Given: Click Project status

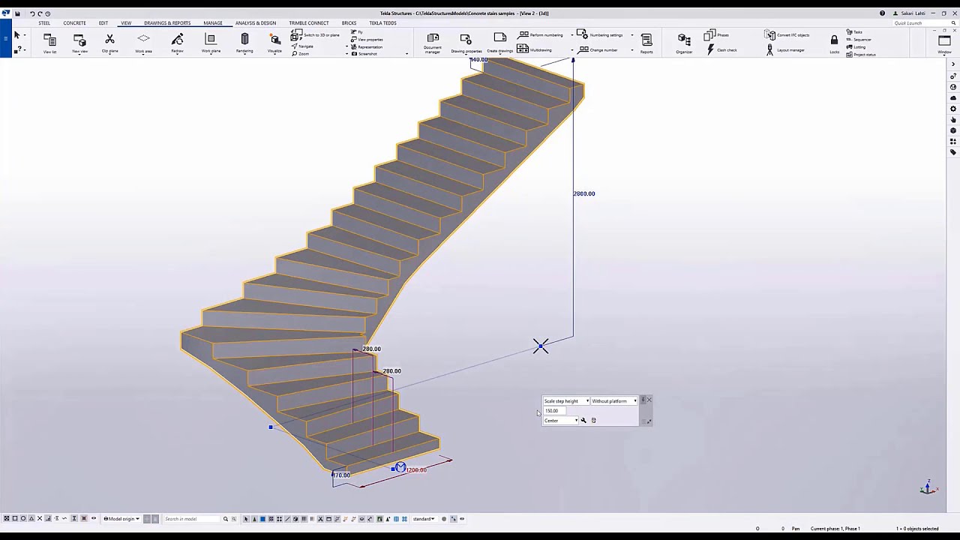Looking at the screenshot, I should (861, 55).
